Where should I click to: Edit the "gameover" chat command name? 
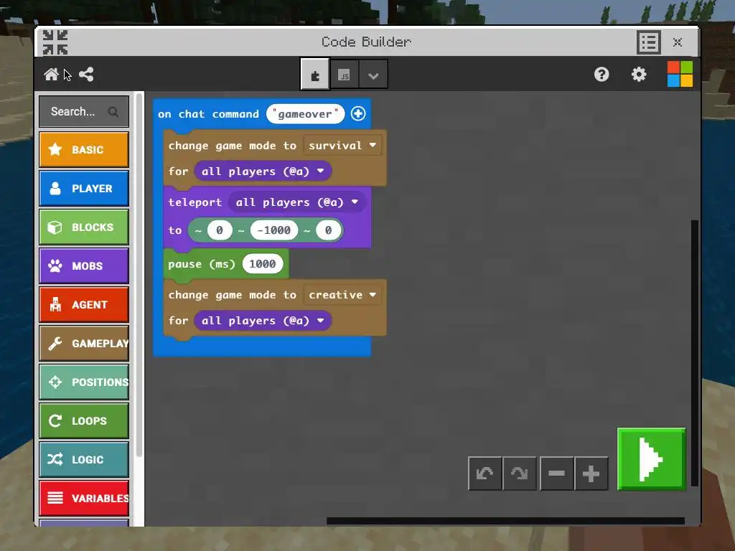pos(305,114)
